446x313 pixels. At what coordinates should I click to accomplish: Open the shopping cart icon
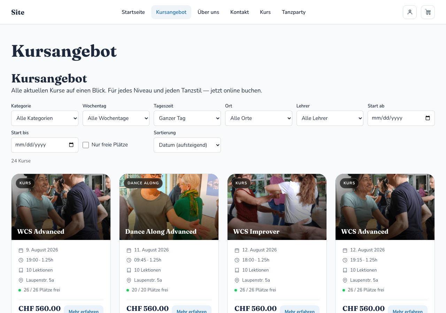(x=428, y=12)
